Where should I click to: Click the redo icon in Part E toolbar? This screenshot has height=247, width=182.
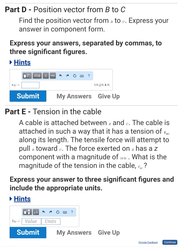51,212
